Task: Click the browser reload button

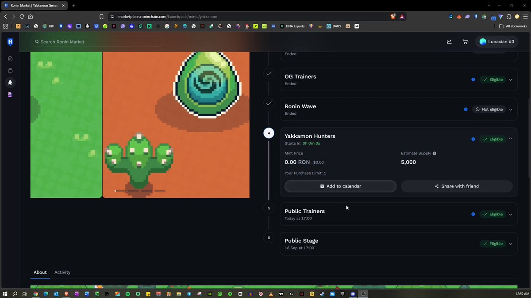Action: [22, 16]
